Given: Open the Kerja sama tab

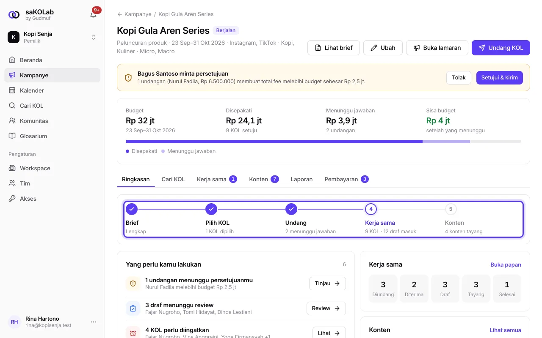Looking at the screenshot, I should [216, 179].
